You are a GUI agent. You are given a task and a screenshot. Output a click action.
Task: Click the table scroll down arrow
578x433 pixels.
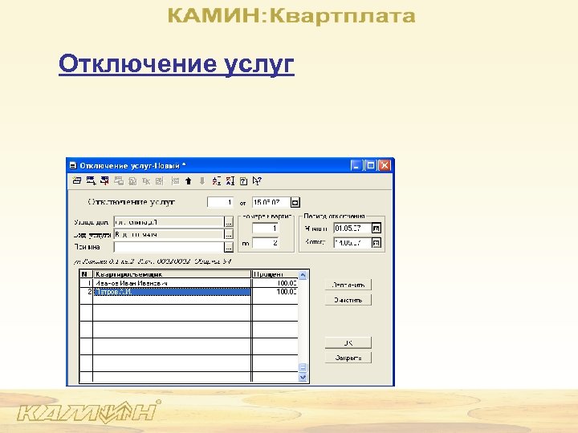click(303, 377)
